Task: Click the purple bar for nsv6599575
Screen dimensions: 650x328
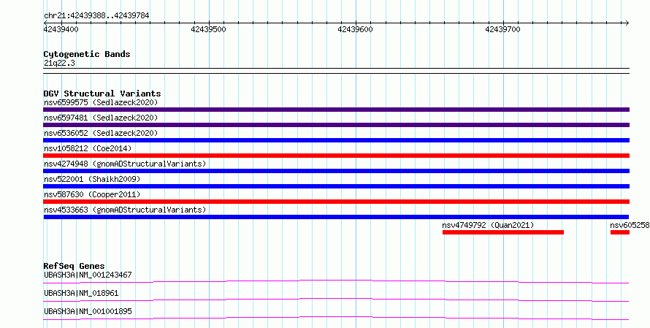Action: (x=336, y=110)
